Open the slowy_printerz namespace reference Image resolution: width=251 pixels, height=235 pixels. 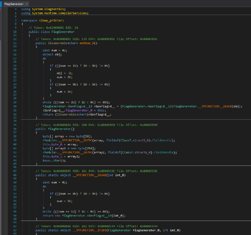point(51,20)
